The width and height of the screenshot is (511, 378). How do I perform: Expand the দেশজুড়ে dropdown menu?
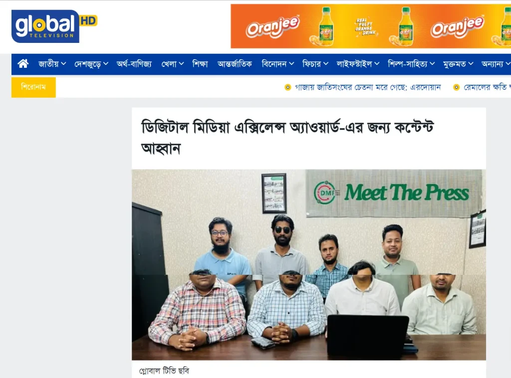click(x=91, y=64)
